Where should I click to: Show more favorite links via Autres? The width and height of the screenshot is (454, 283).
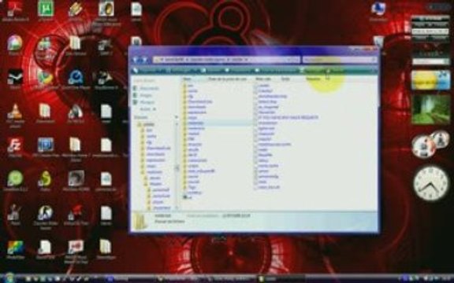(x=147, y=109)
